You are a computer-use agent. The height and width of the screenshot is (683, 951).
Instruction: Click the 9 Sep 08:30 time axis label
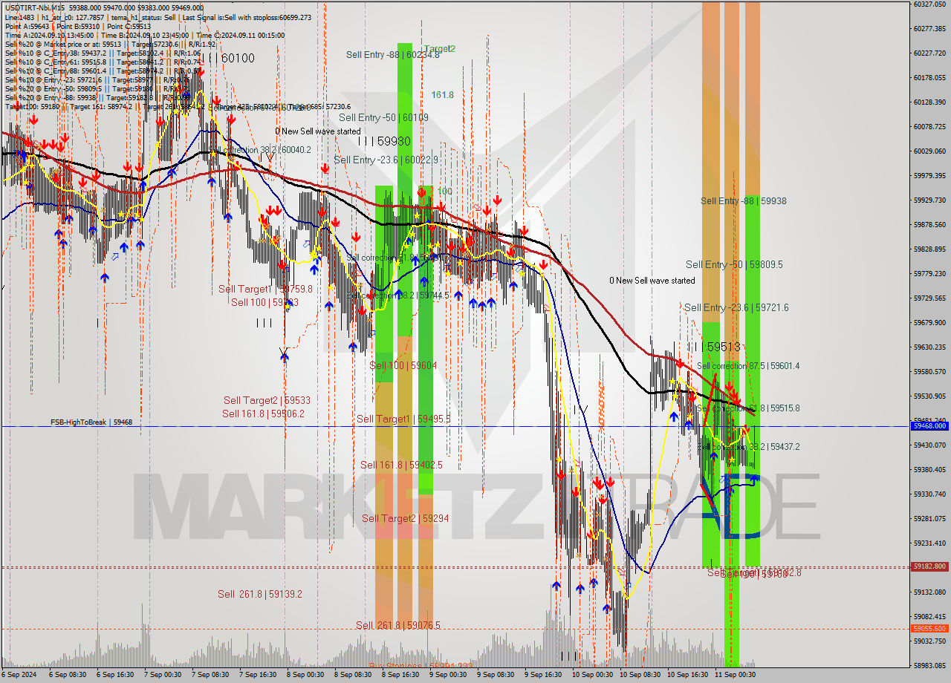tap(494, 675)
